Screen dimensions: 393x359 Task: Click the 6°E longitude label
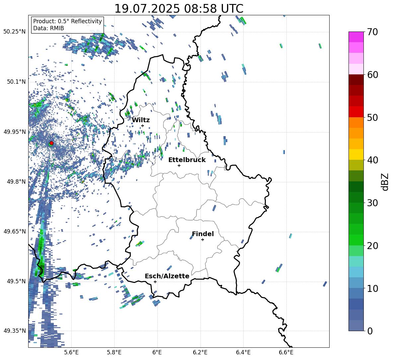pos(157,352)
